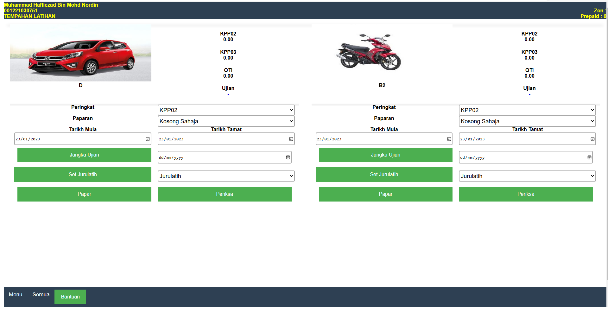The height and width of the screenshot is (327, 608).
Task: Open the car Jurulatih dropdown
Action: tap(226, 176)
